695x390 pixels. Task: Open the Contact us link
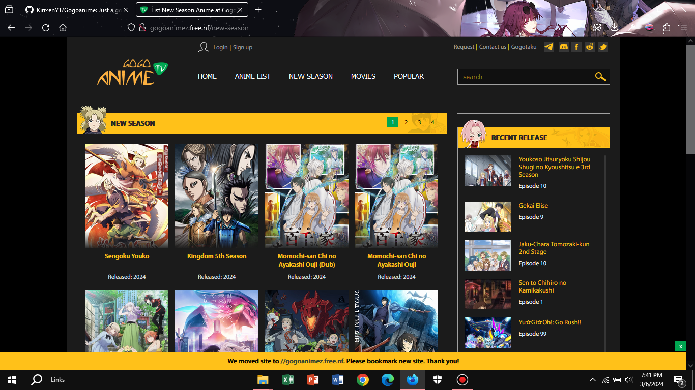493,47
